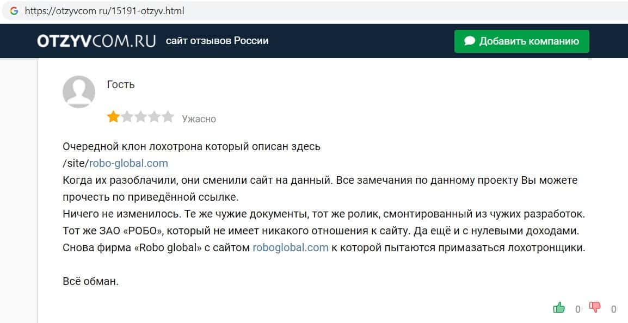This screenshot has width=628, height=323.
Task: Open the OTZYVCOM.RU site logo
Action: pos(96,41)
